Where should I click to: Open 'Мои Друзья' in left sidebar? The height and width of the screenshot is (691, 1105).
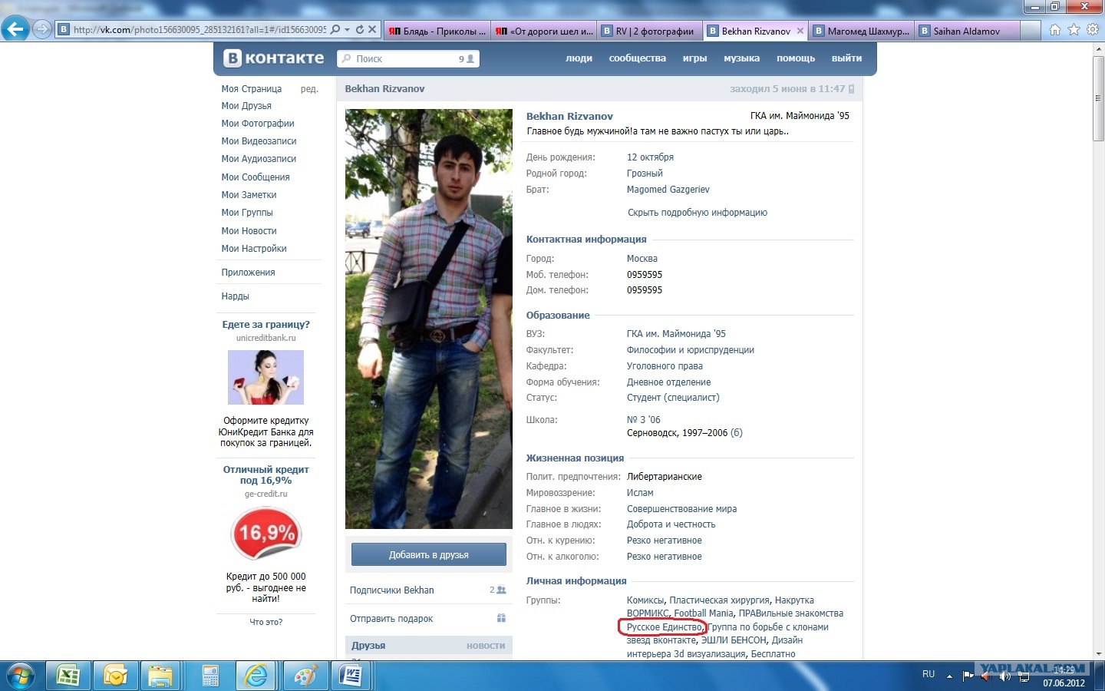[x=246, y=106]
